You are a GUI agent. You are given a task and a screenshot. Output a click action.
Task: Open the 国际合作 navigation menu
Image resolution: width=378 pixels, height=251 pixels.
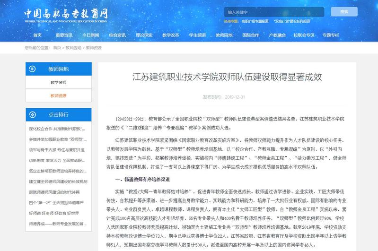(x=250, y=35)
